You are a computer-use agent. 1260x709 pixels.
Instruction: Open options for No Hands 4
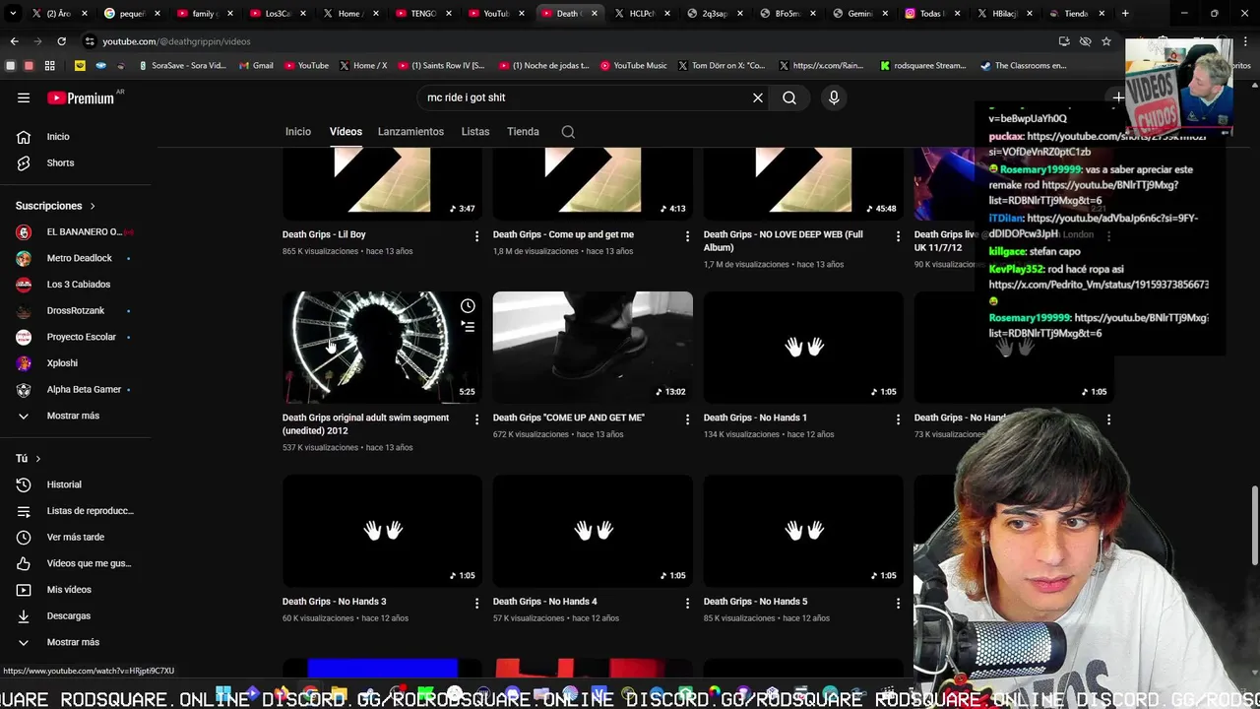point(687,603)
